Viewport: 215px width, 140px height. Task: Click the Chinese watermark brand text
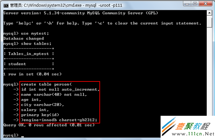coord(193,126)
